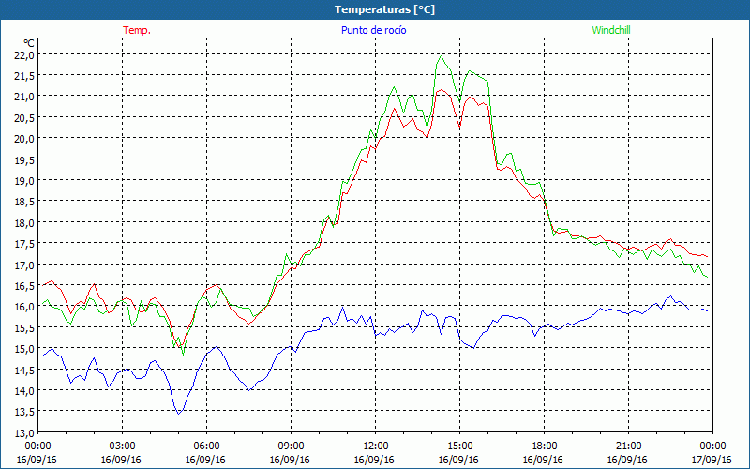Click the 17/09/16 date label

pos(712,460)
